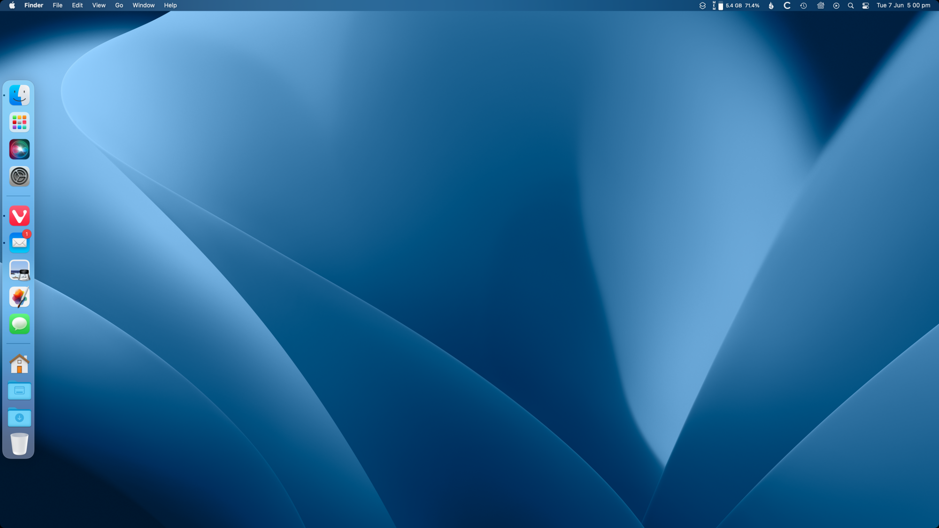Open the File menu
The height and width of the screenshot is (528, 939).
click(57, 6)
